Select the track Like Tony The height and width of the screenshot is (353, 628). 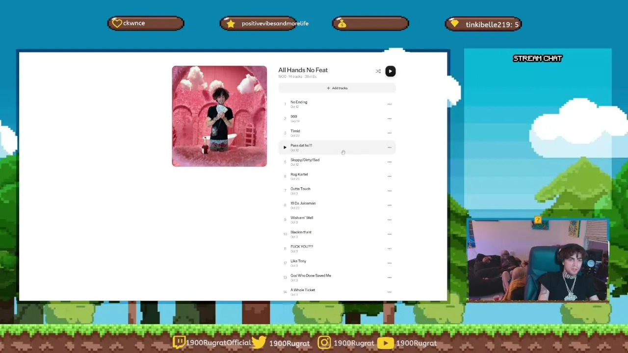[x=337, y=263]
